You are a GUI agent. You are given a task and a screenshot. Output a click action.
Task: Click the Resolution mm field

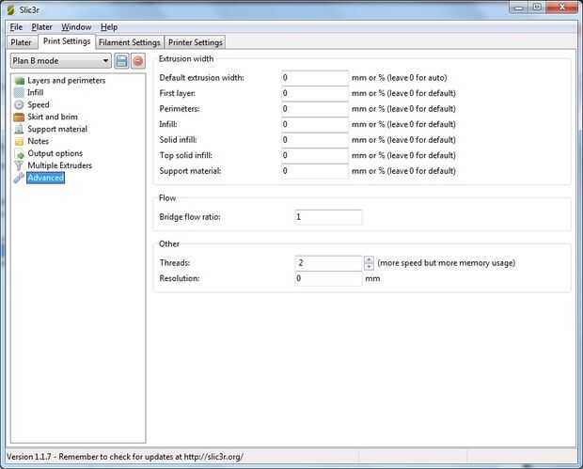328,279
